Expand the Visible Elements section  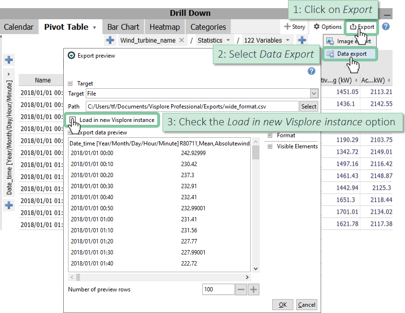(x=270, y=146)
